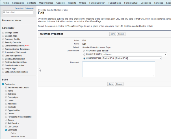Viewport: 171px width, 139px height.
Task: Open the FunnelSource+ tab
Action: pyautogui.click(x=97, y=3)
